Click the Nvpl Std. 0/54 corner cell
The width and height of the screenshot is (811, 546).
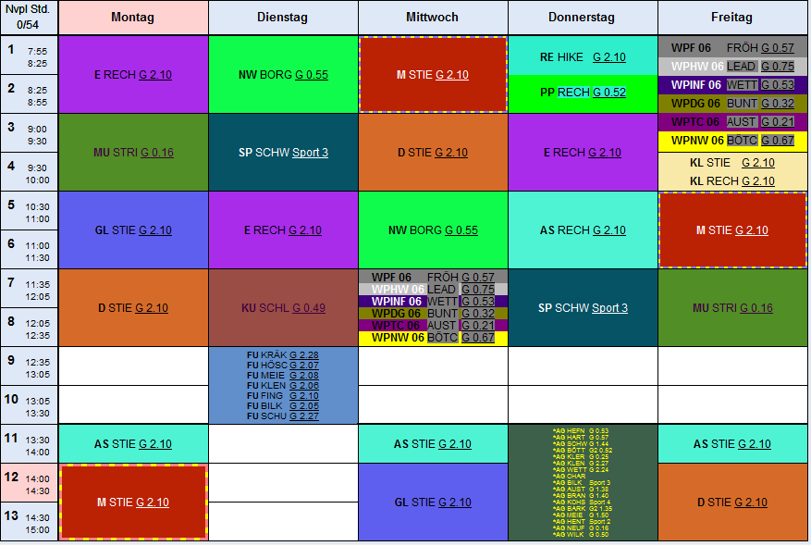pyautogui.click(x=29, y=18)
